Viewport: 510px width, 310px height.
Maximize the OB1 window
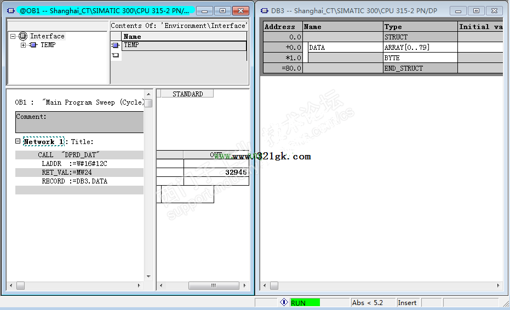click(x=223, y=11)
